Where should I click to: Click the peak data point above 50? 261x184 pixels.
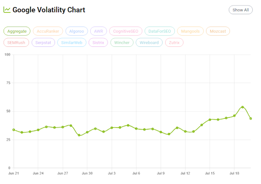pos(243,107)
